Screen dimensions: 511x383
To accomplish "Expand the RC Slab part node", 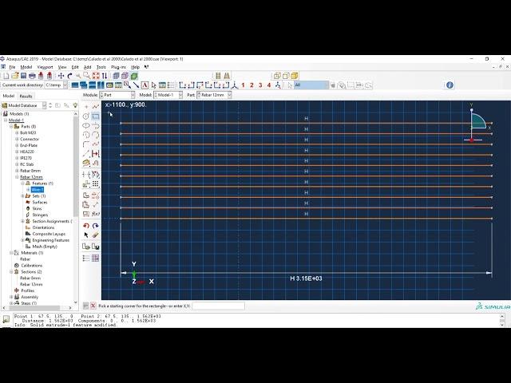I will [x=17, y=164].
